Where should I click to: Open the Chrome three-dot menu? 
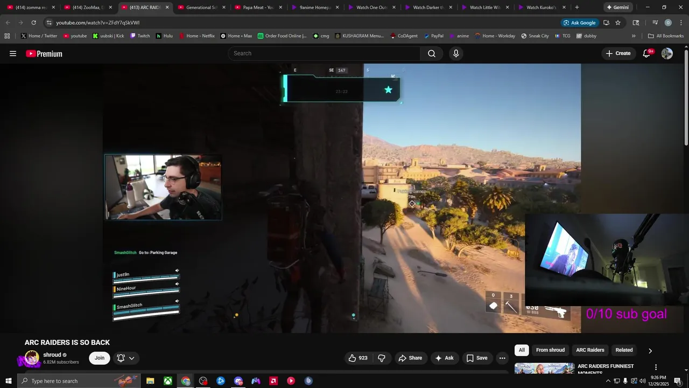pyautogui.click(x=681, y=23)
